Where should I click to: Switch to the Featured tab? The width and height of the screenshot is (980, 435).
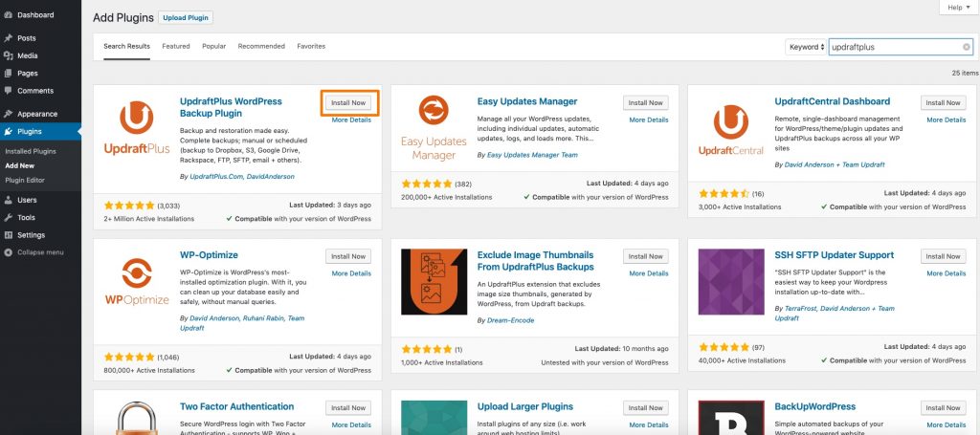(x=176, y=46)
